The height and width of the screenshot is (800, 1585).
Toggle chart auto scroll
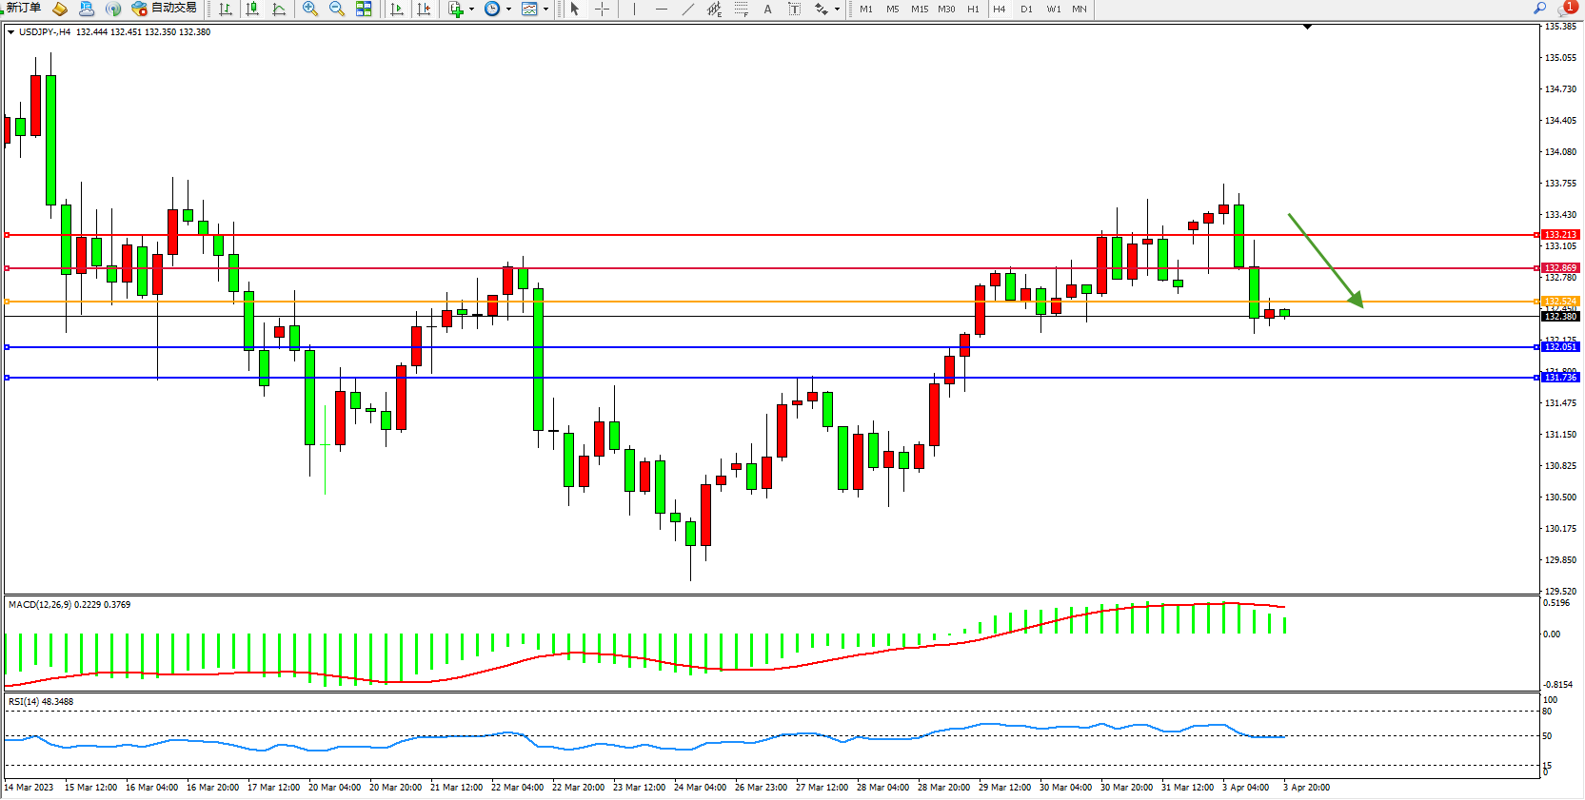[x=397, y=10]
